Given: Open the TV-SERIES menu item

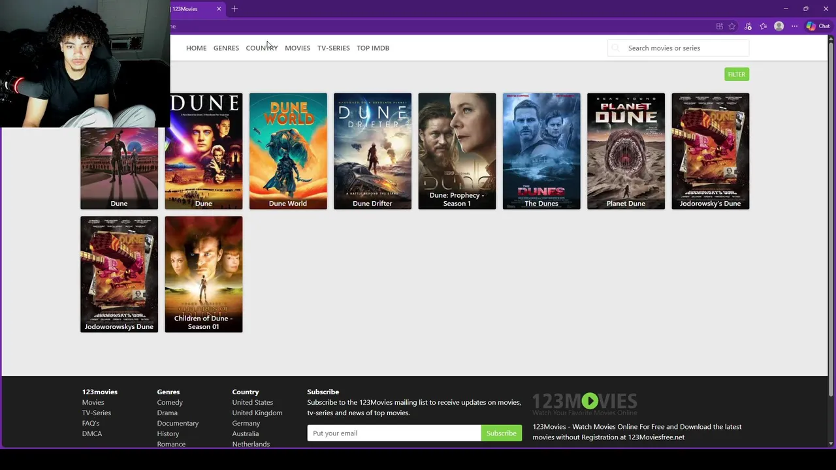Looking at the screenshot, I should 333,48.
